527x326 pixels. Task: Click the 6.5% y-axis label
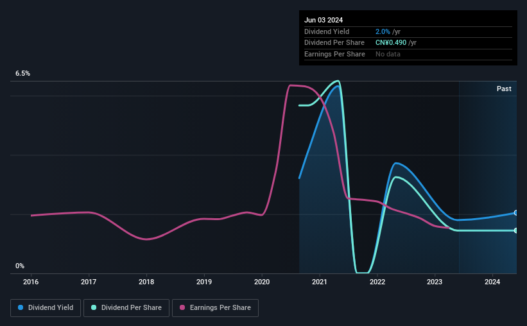pos(23,74)
